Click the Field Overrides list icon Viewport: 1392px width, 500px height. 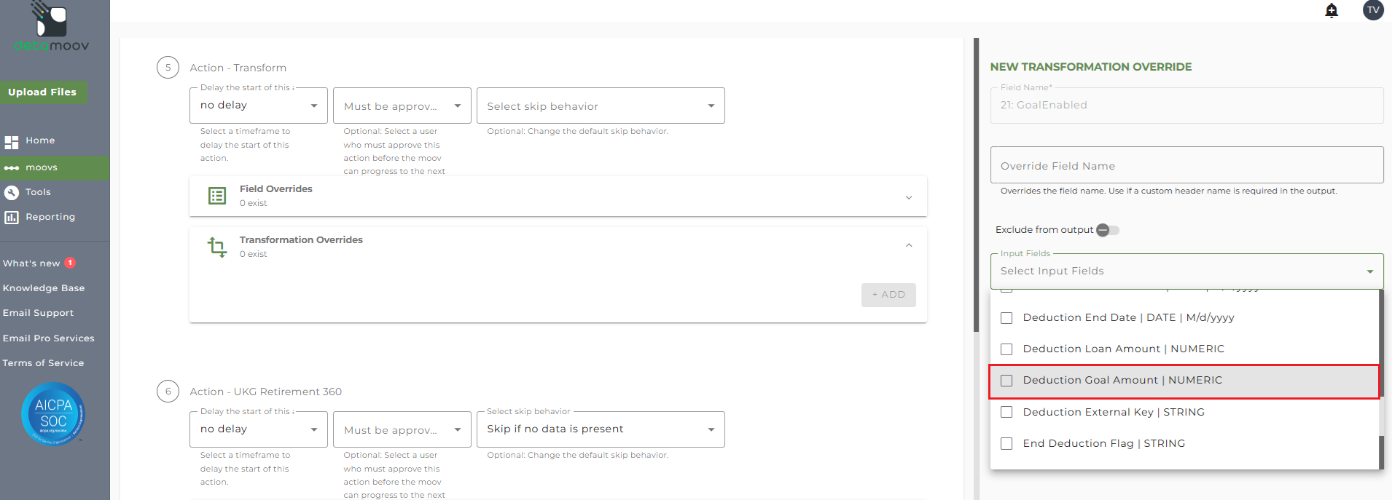coord(217,196)
